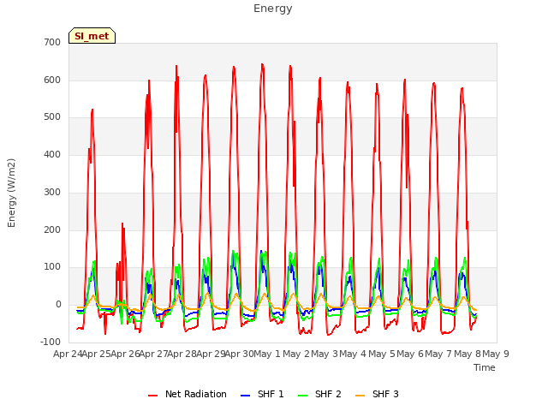Click the Energy (W/m2) y-axis label
Image resolution: width=548 pixels, height=411 pixels.
pyautogui.click(x=11, y=193)
